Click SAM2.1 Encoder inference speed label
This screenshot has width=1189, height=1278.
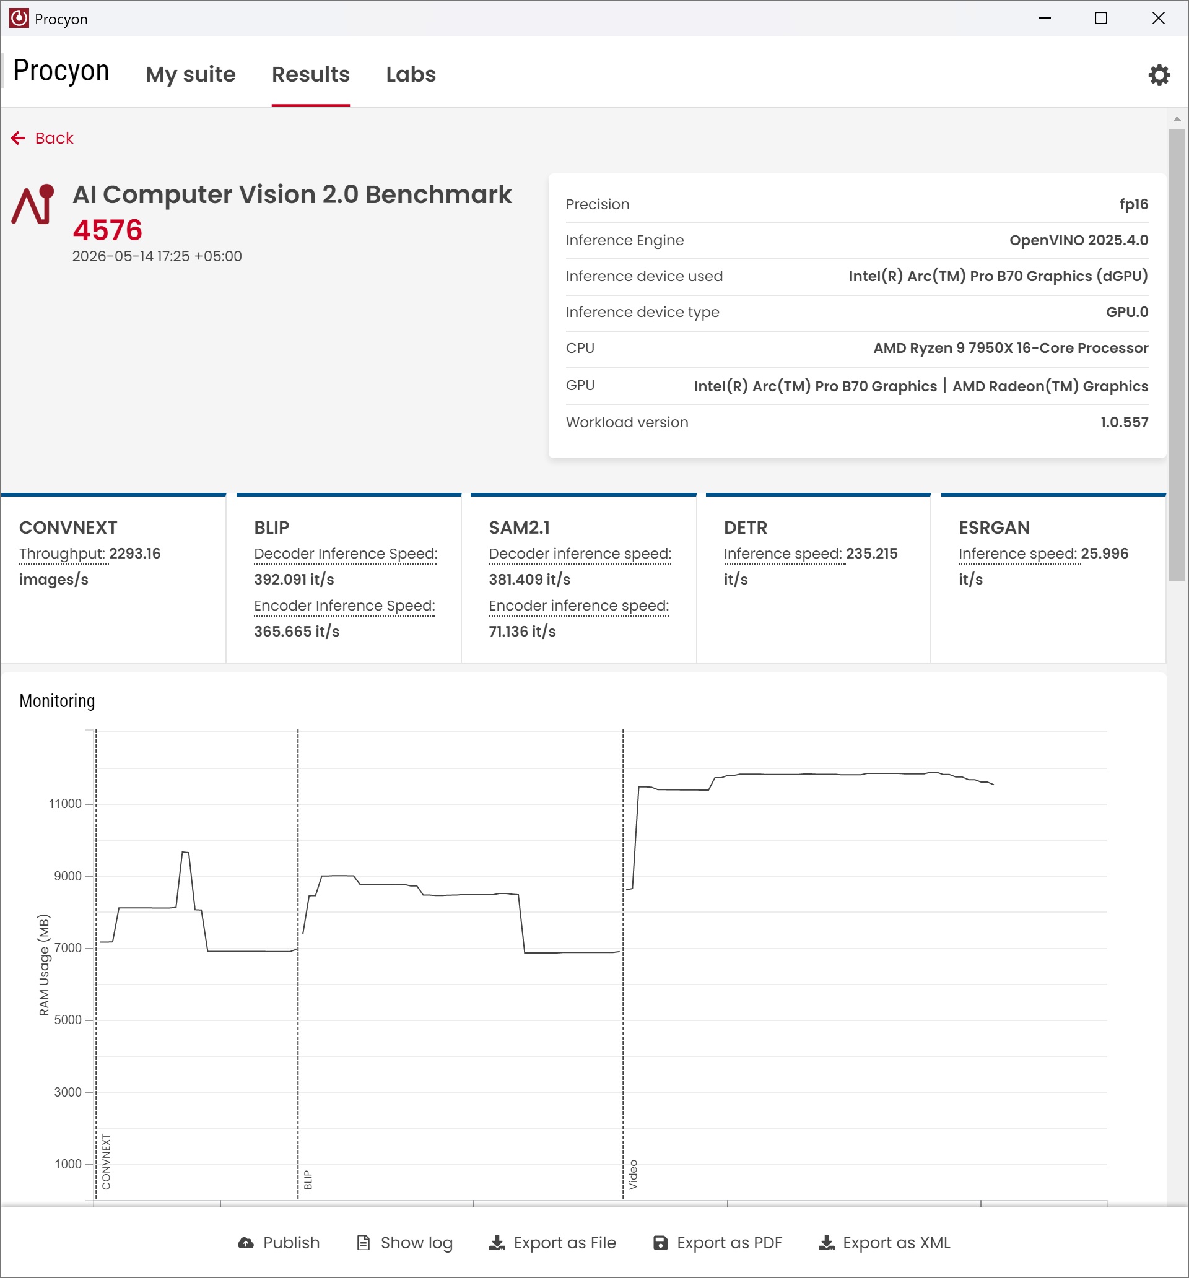click(x=579, y=606)
